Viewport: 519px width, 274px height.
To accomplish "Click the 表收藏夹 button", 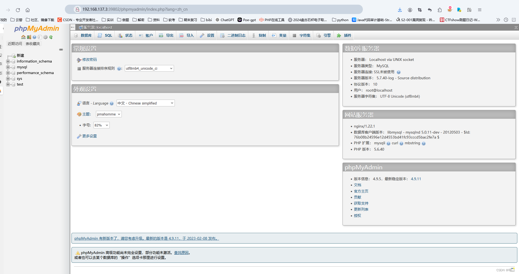I will pyautogui.click(x=33, y=44).
